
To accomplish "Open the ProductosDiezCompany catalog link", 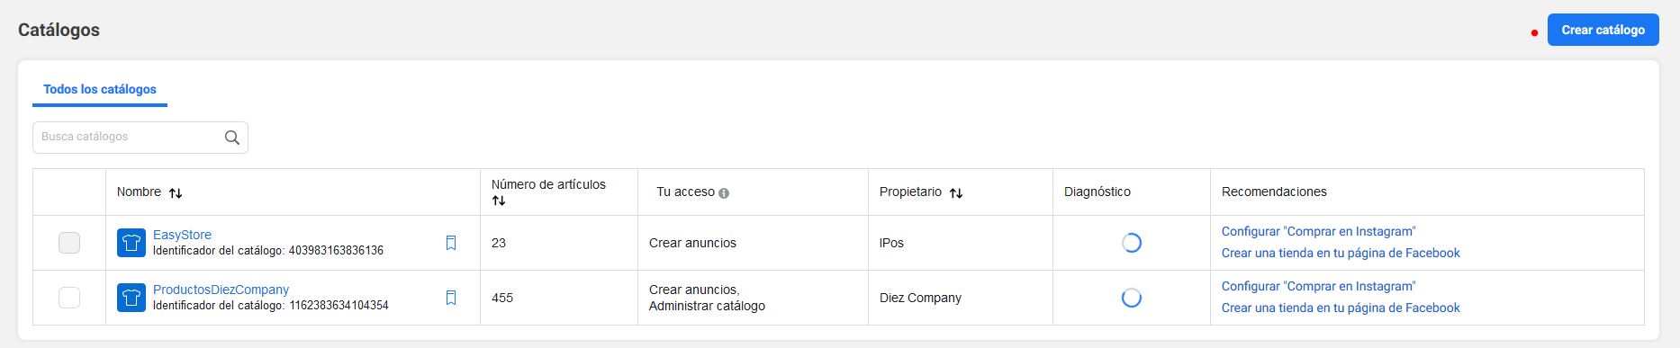I will point(221,290).
